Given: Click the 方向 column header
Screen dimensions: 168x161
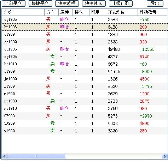Looking at the screenshot, I should pyautogui.click(x=51, y=12).
